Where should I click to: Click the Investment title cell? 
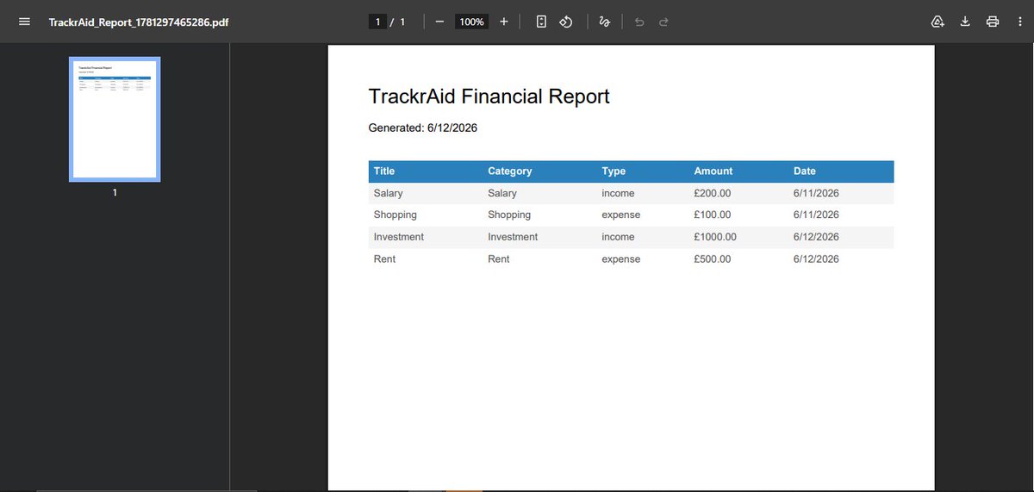[x=399, y=237]
